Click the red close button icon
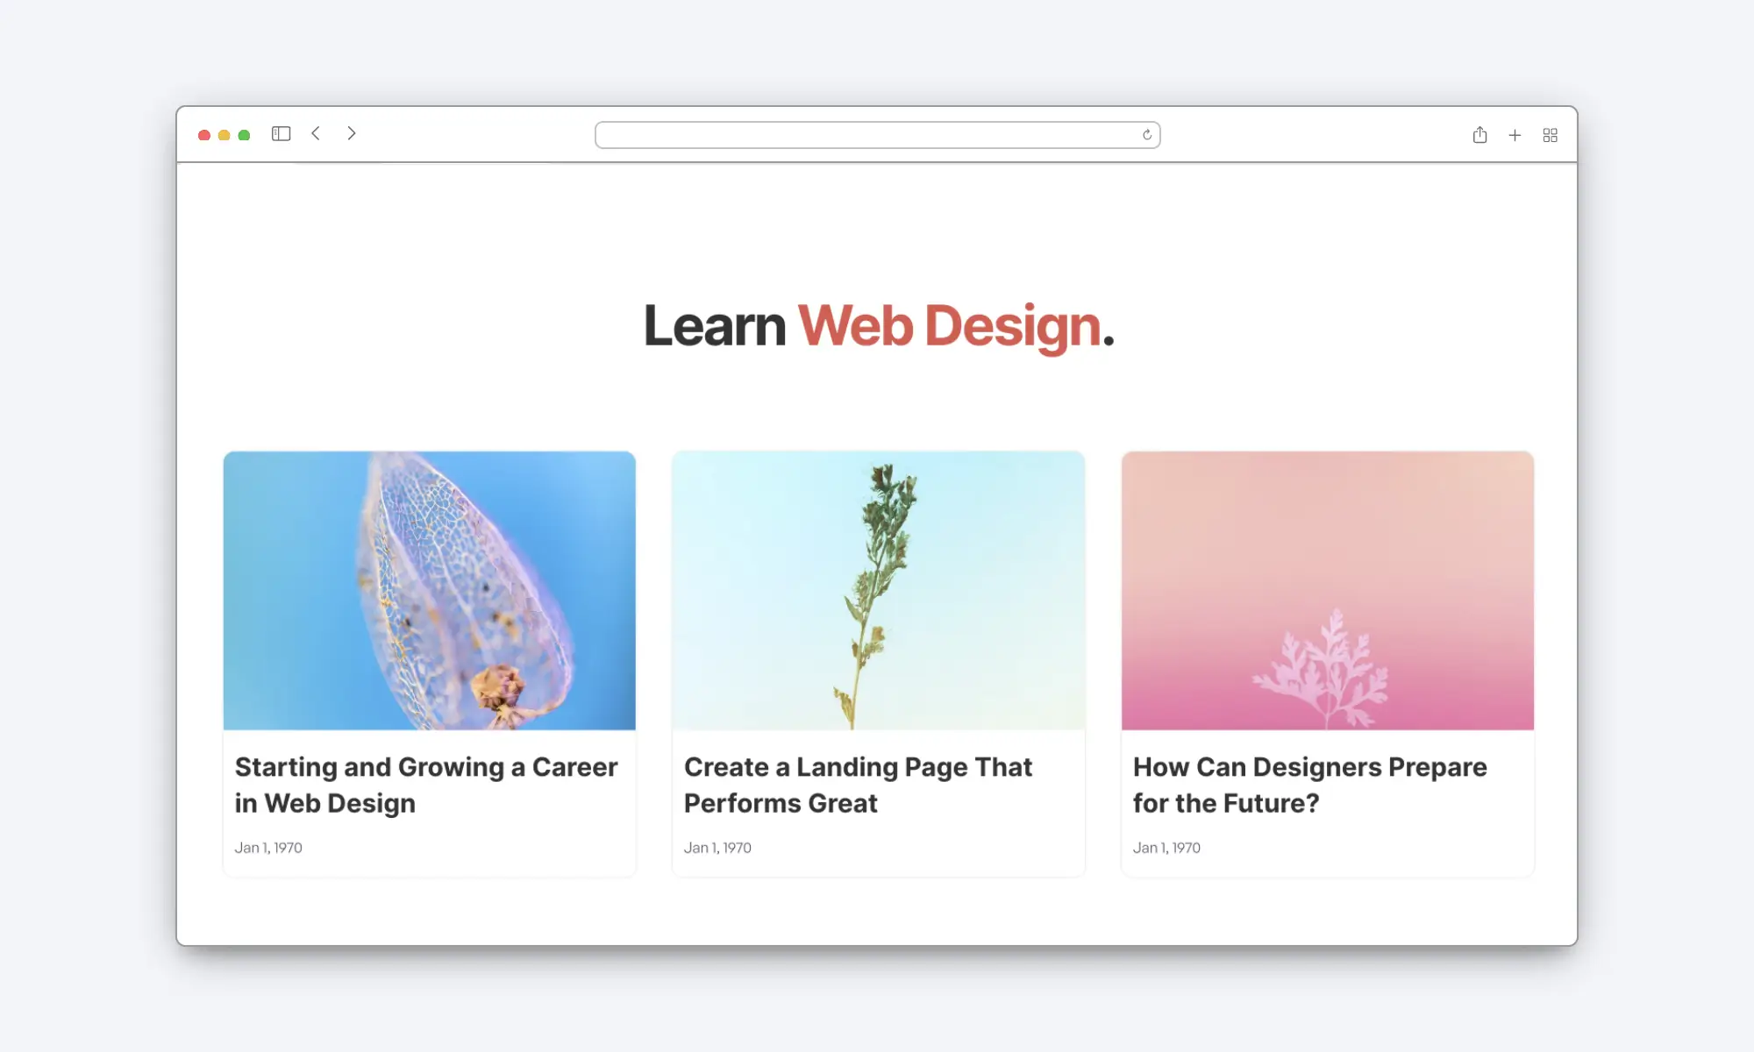The height and width of the screenshot is (1052, 1754). 205,134
